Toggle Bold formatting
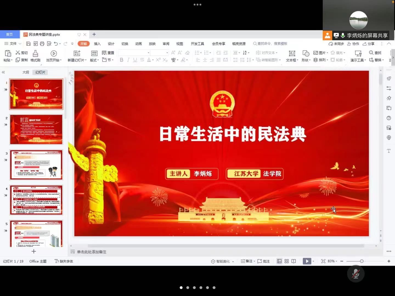 tap(122, 60)
